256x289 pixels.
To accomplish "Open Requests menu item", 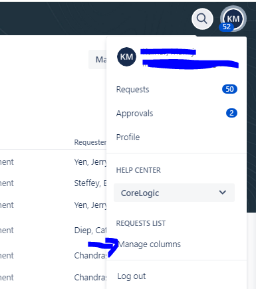I will 132,90.
